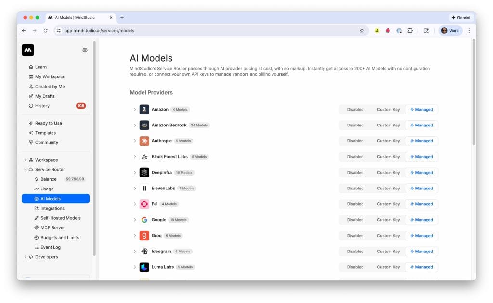Click the MindStudio logo in the sidebar

[x=27, y=50]
